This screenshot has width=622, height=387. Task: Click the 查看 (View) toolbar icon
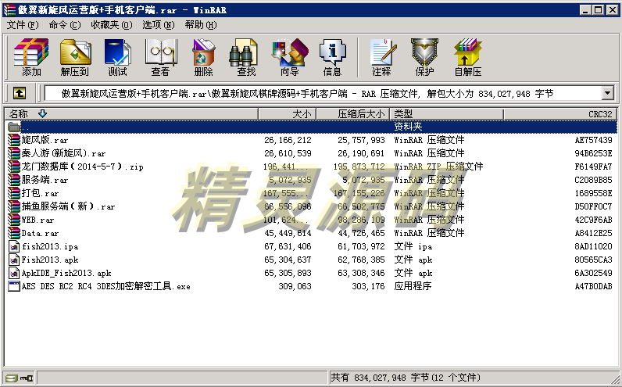pyautogui.click(x=160, y=52)
